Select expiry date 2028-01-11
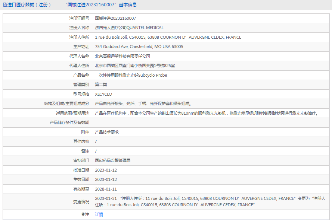This screenshot has width=332, height=220. (x=106, y=189)
